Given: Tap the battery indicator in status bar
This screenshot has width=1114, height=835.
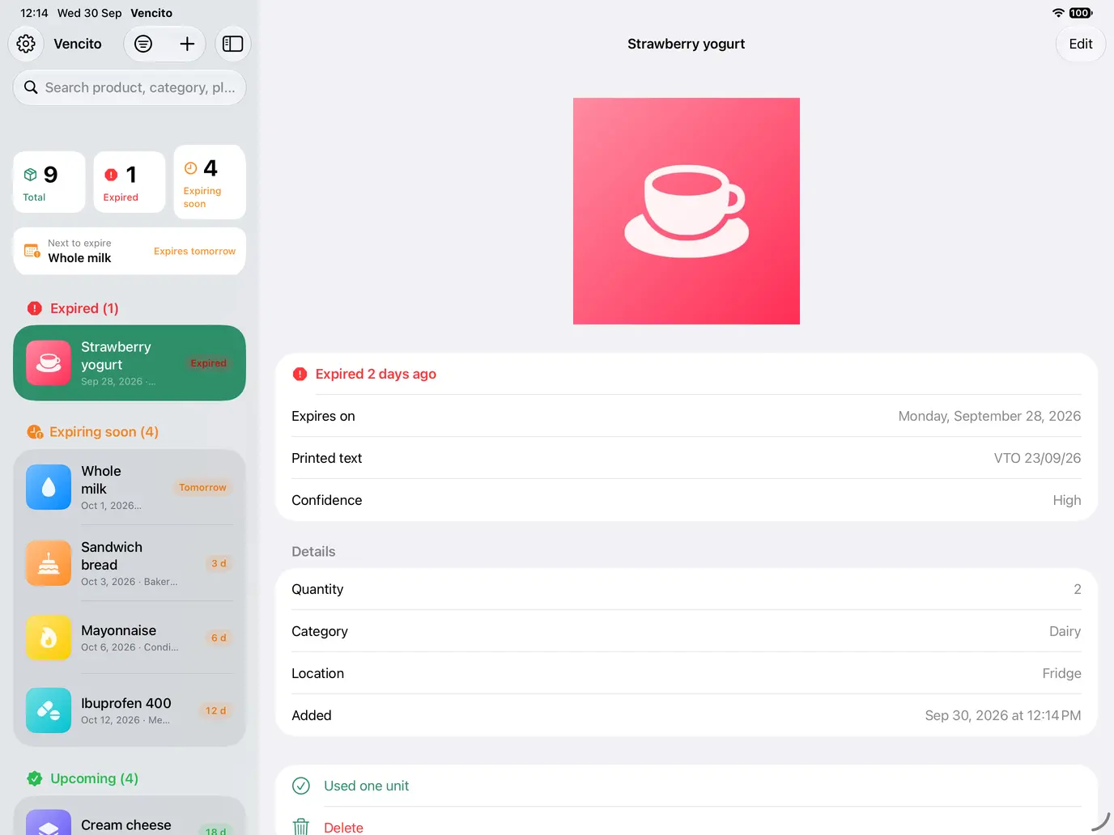Looking at the screenshot, I should (x=1081, y=13).
